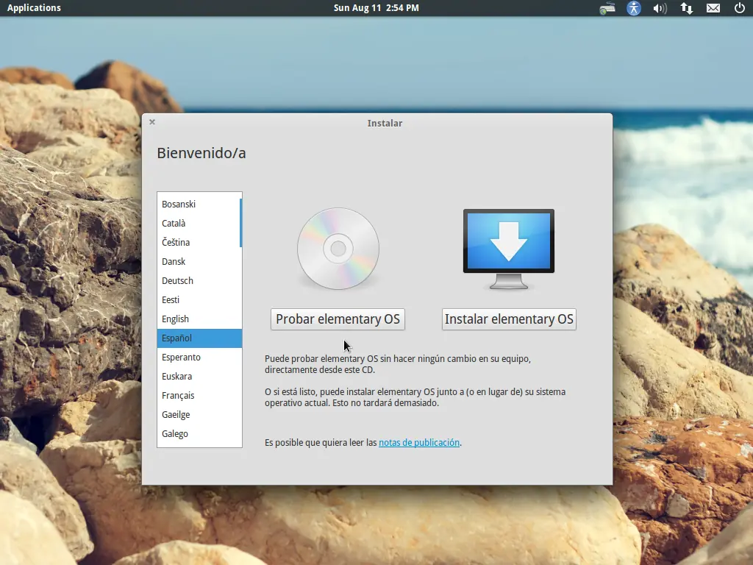Viewport: 753px width, 565px height.
Task: Open the power menu in the top panel
Action: 739,8
